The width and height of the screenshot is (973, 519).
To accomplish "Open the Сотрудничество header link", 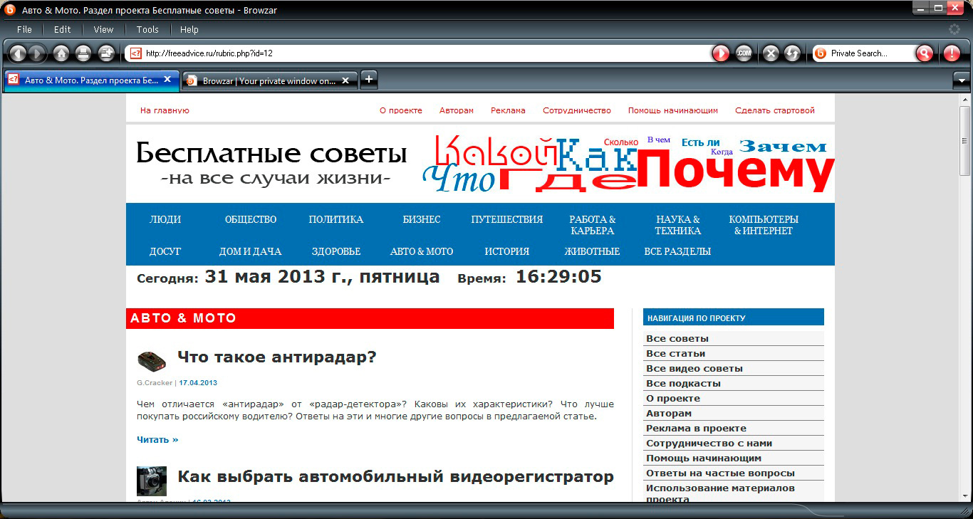I will click(577, 110).
